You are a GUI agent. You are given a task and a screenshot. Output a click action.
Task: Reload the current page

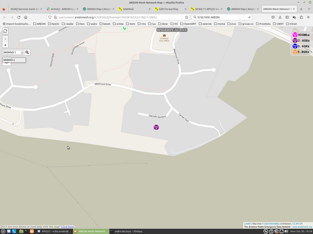click(19, 17)
